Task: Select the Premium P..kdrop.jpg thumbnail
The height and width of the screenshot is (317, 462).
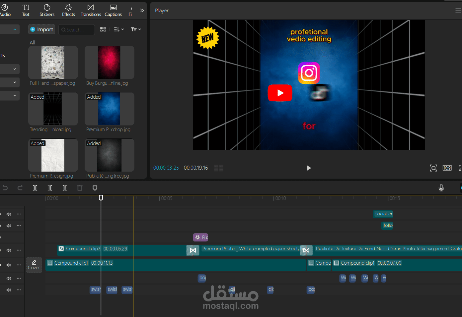Action: tap(110, 109)
